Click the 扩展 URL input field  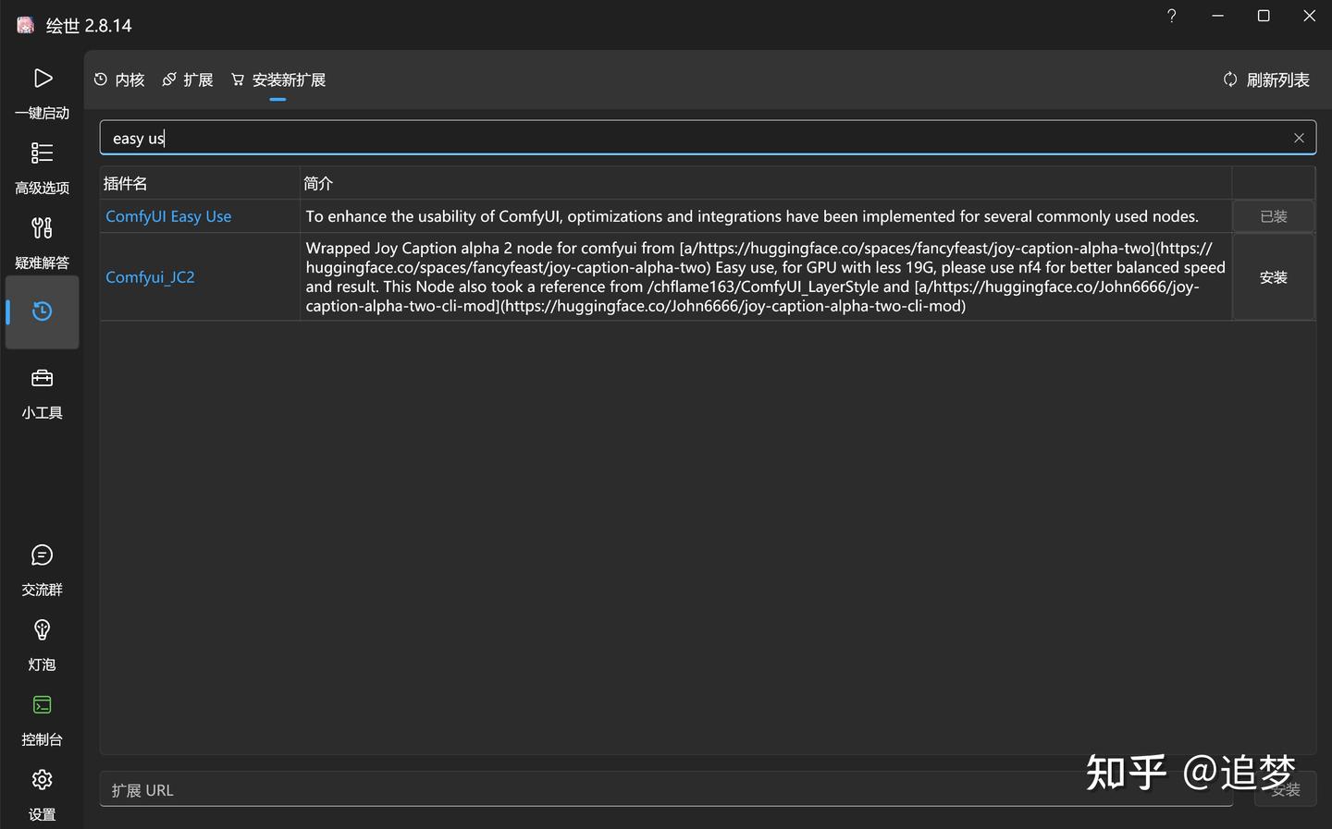click(x=666, y=790)
